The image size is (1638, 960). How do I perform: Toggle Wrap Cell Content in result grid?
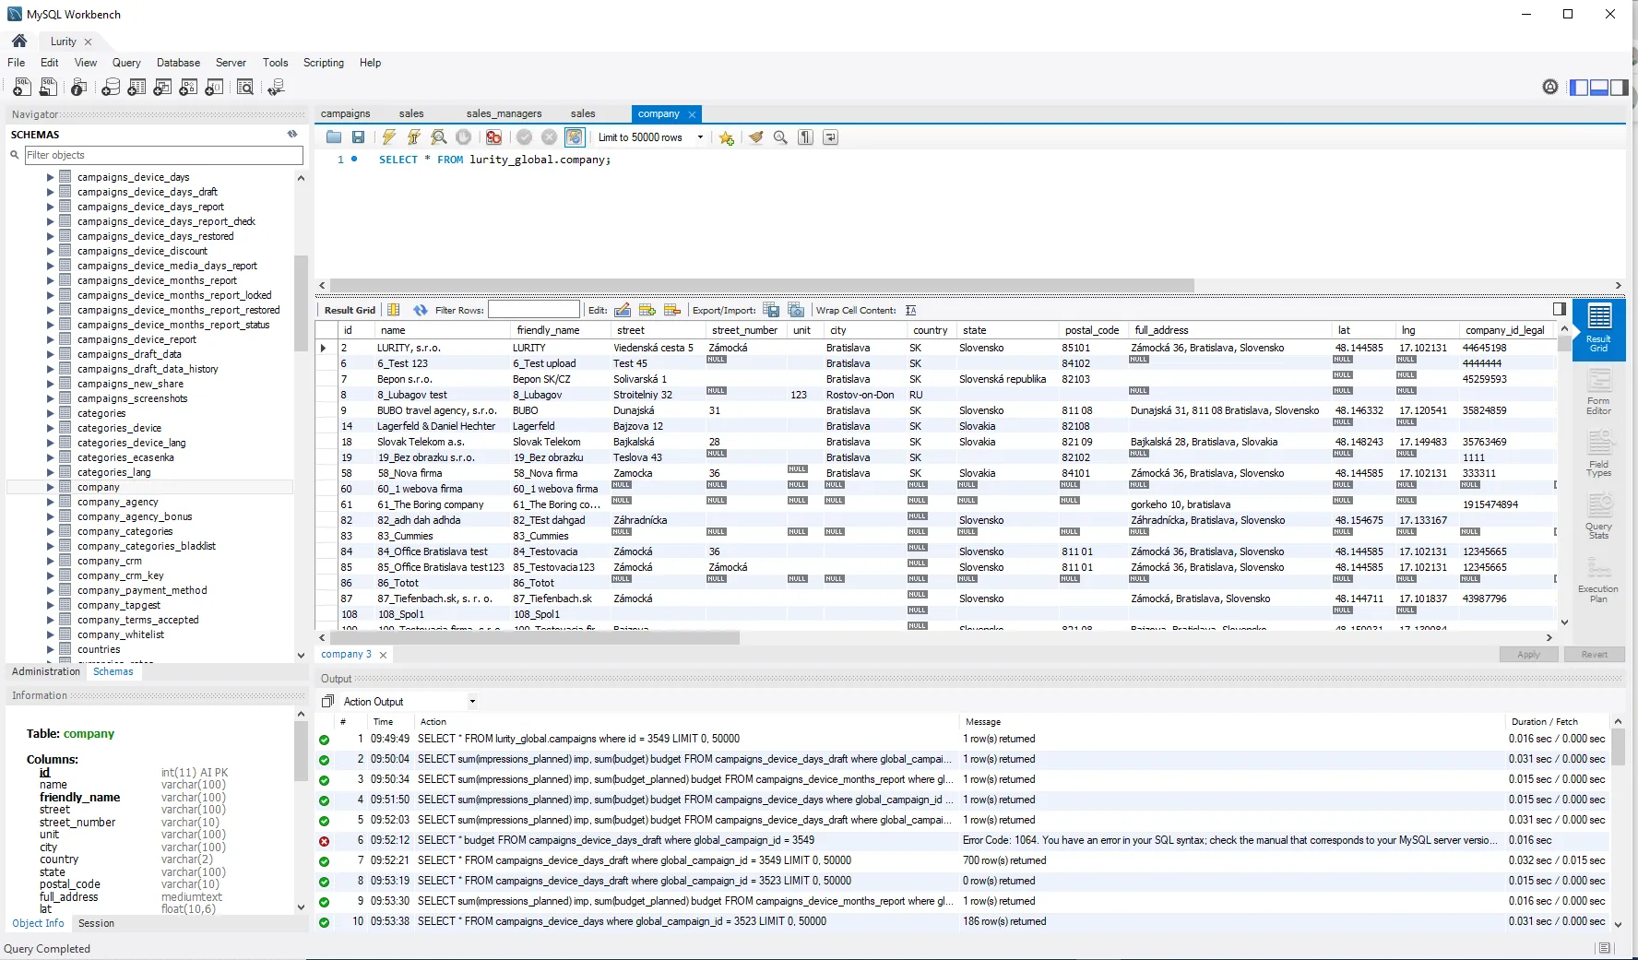(911, 310)
